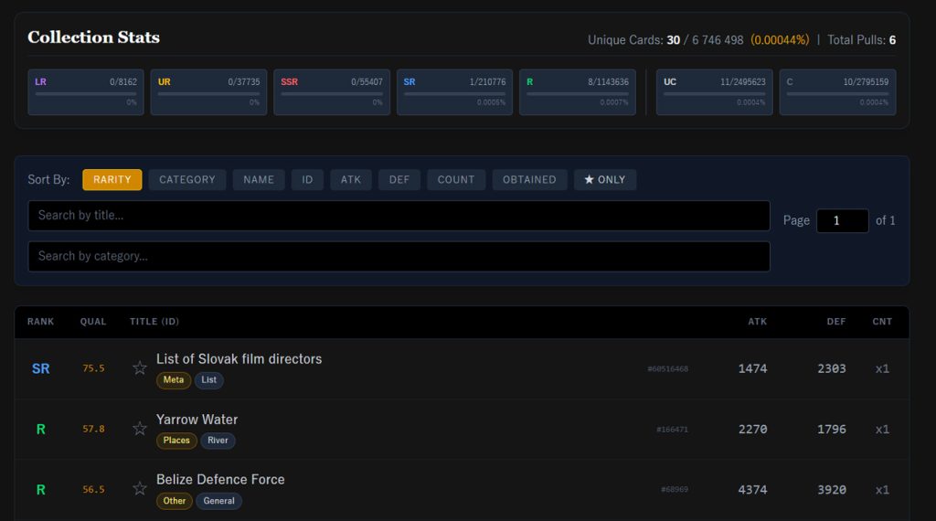Star the Yarrow Water card
The height and width of the screenshot is (521, 936).
coord(140,429)
